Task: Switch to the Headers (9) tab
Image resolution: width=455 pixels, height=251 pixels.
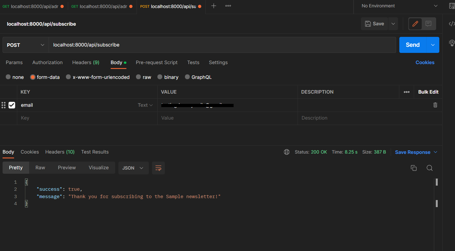Action: click(x=85, y=62)
